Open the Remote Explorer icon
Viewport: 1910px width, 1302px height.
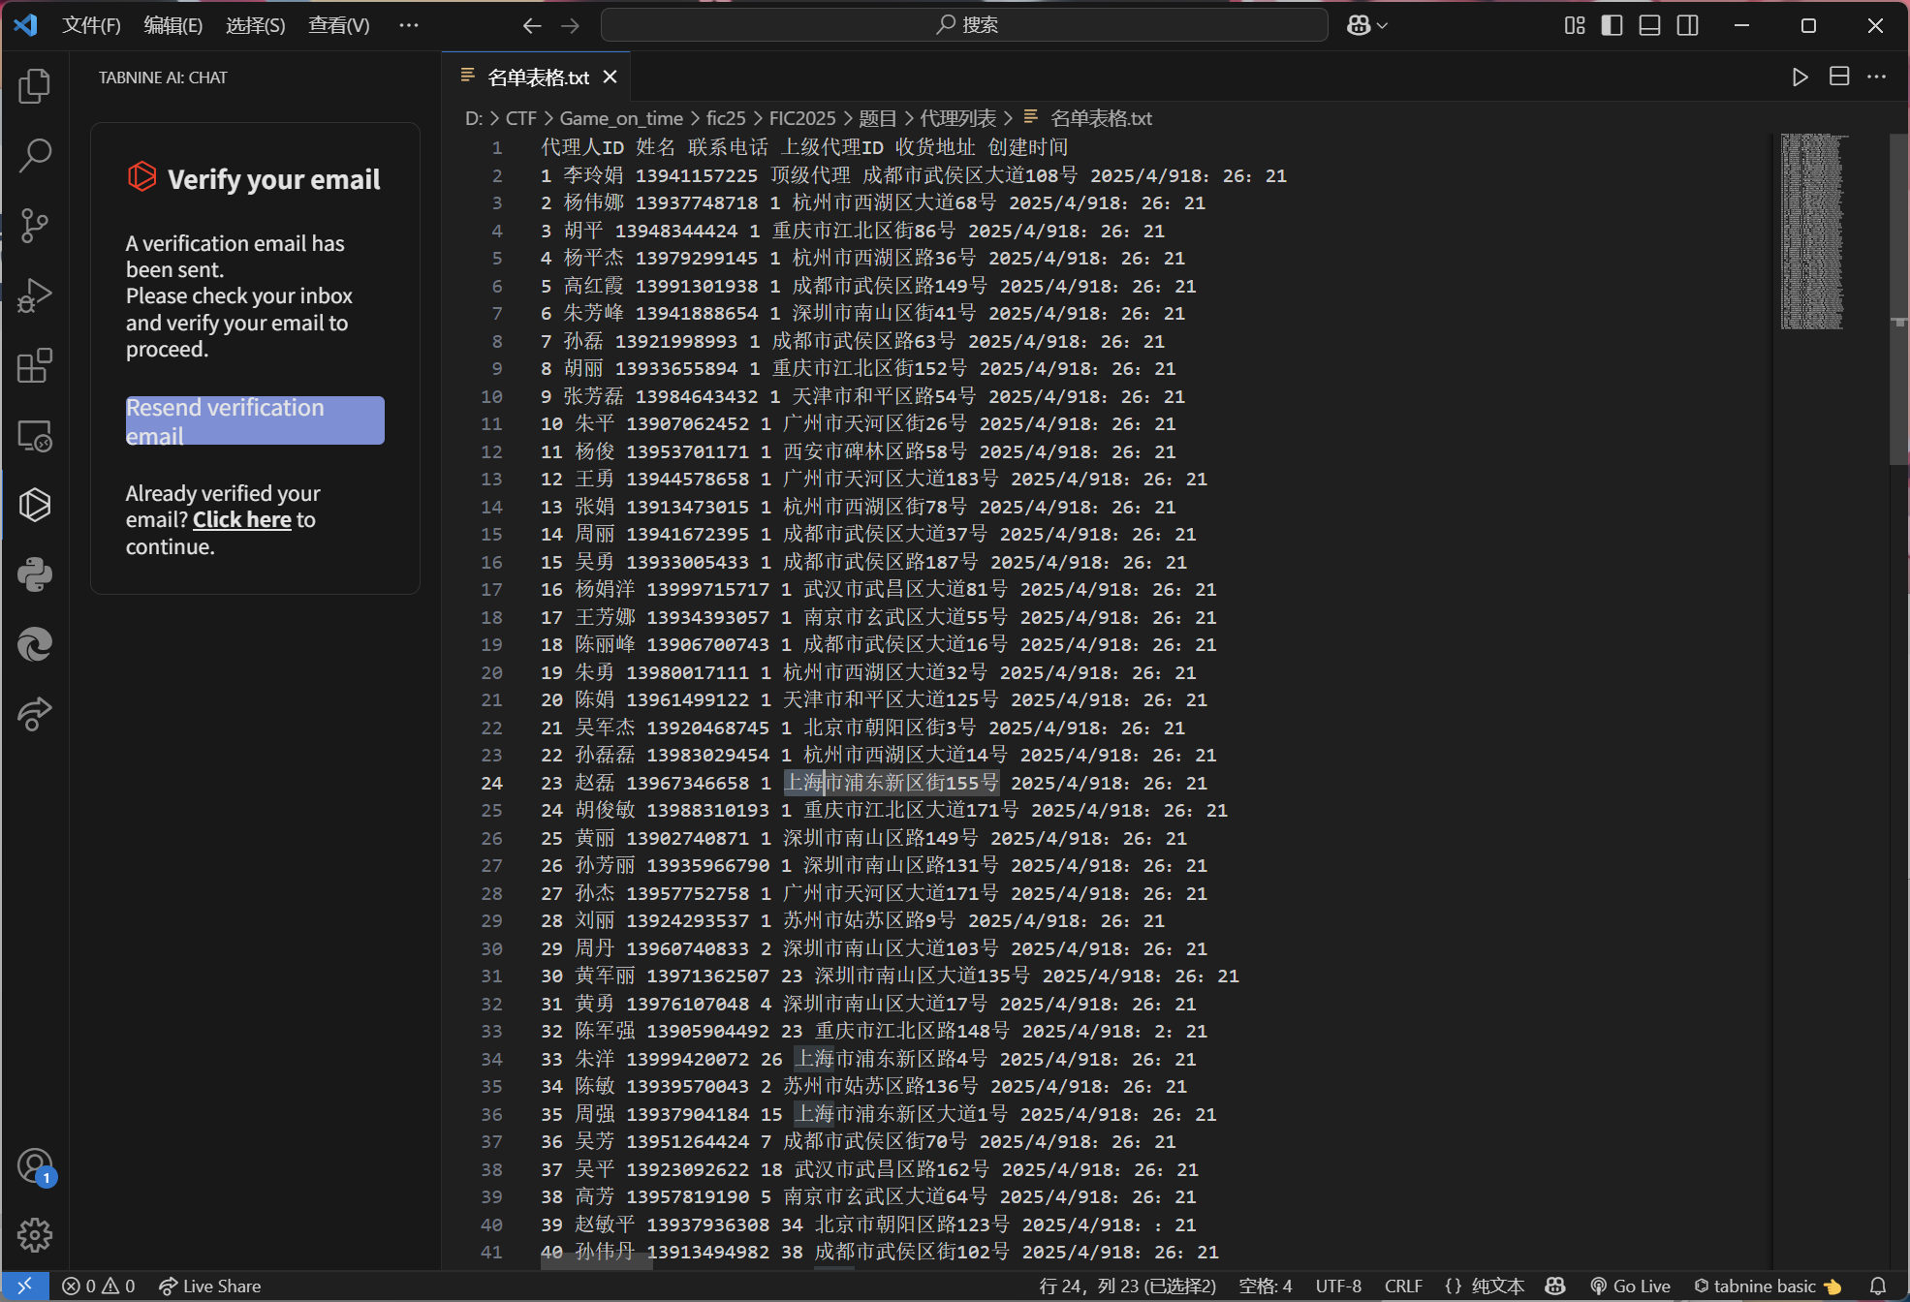[x=35, y=436]
